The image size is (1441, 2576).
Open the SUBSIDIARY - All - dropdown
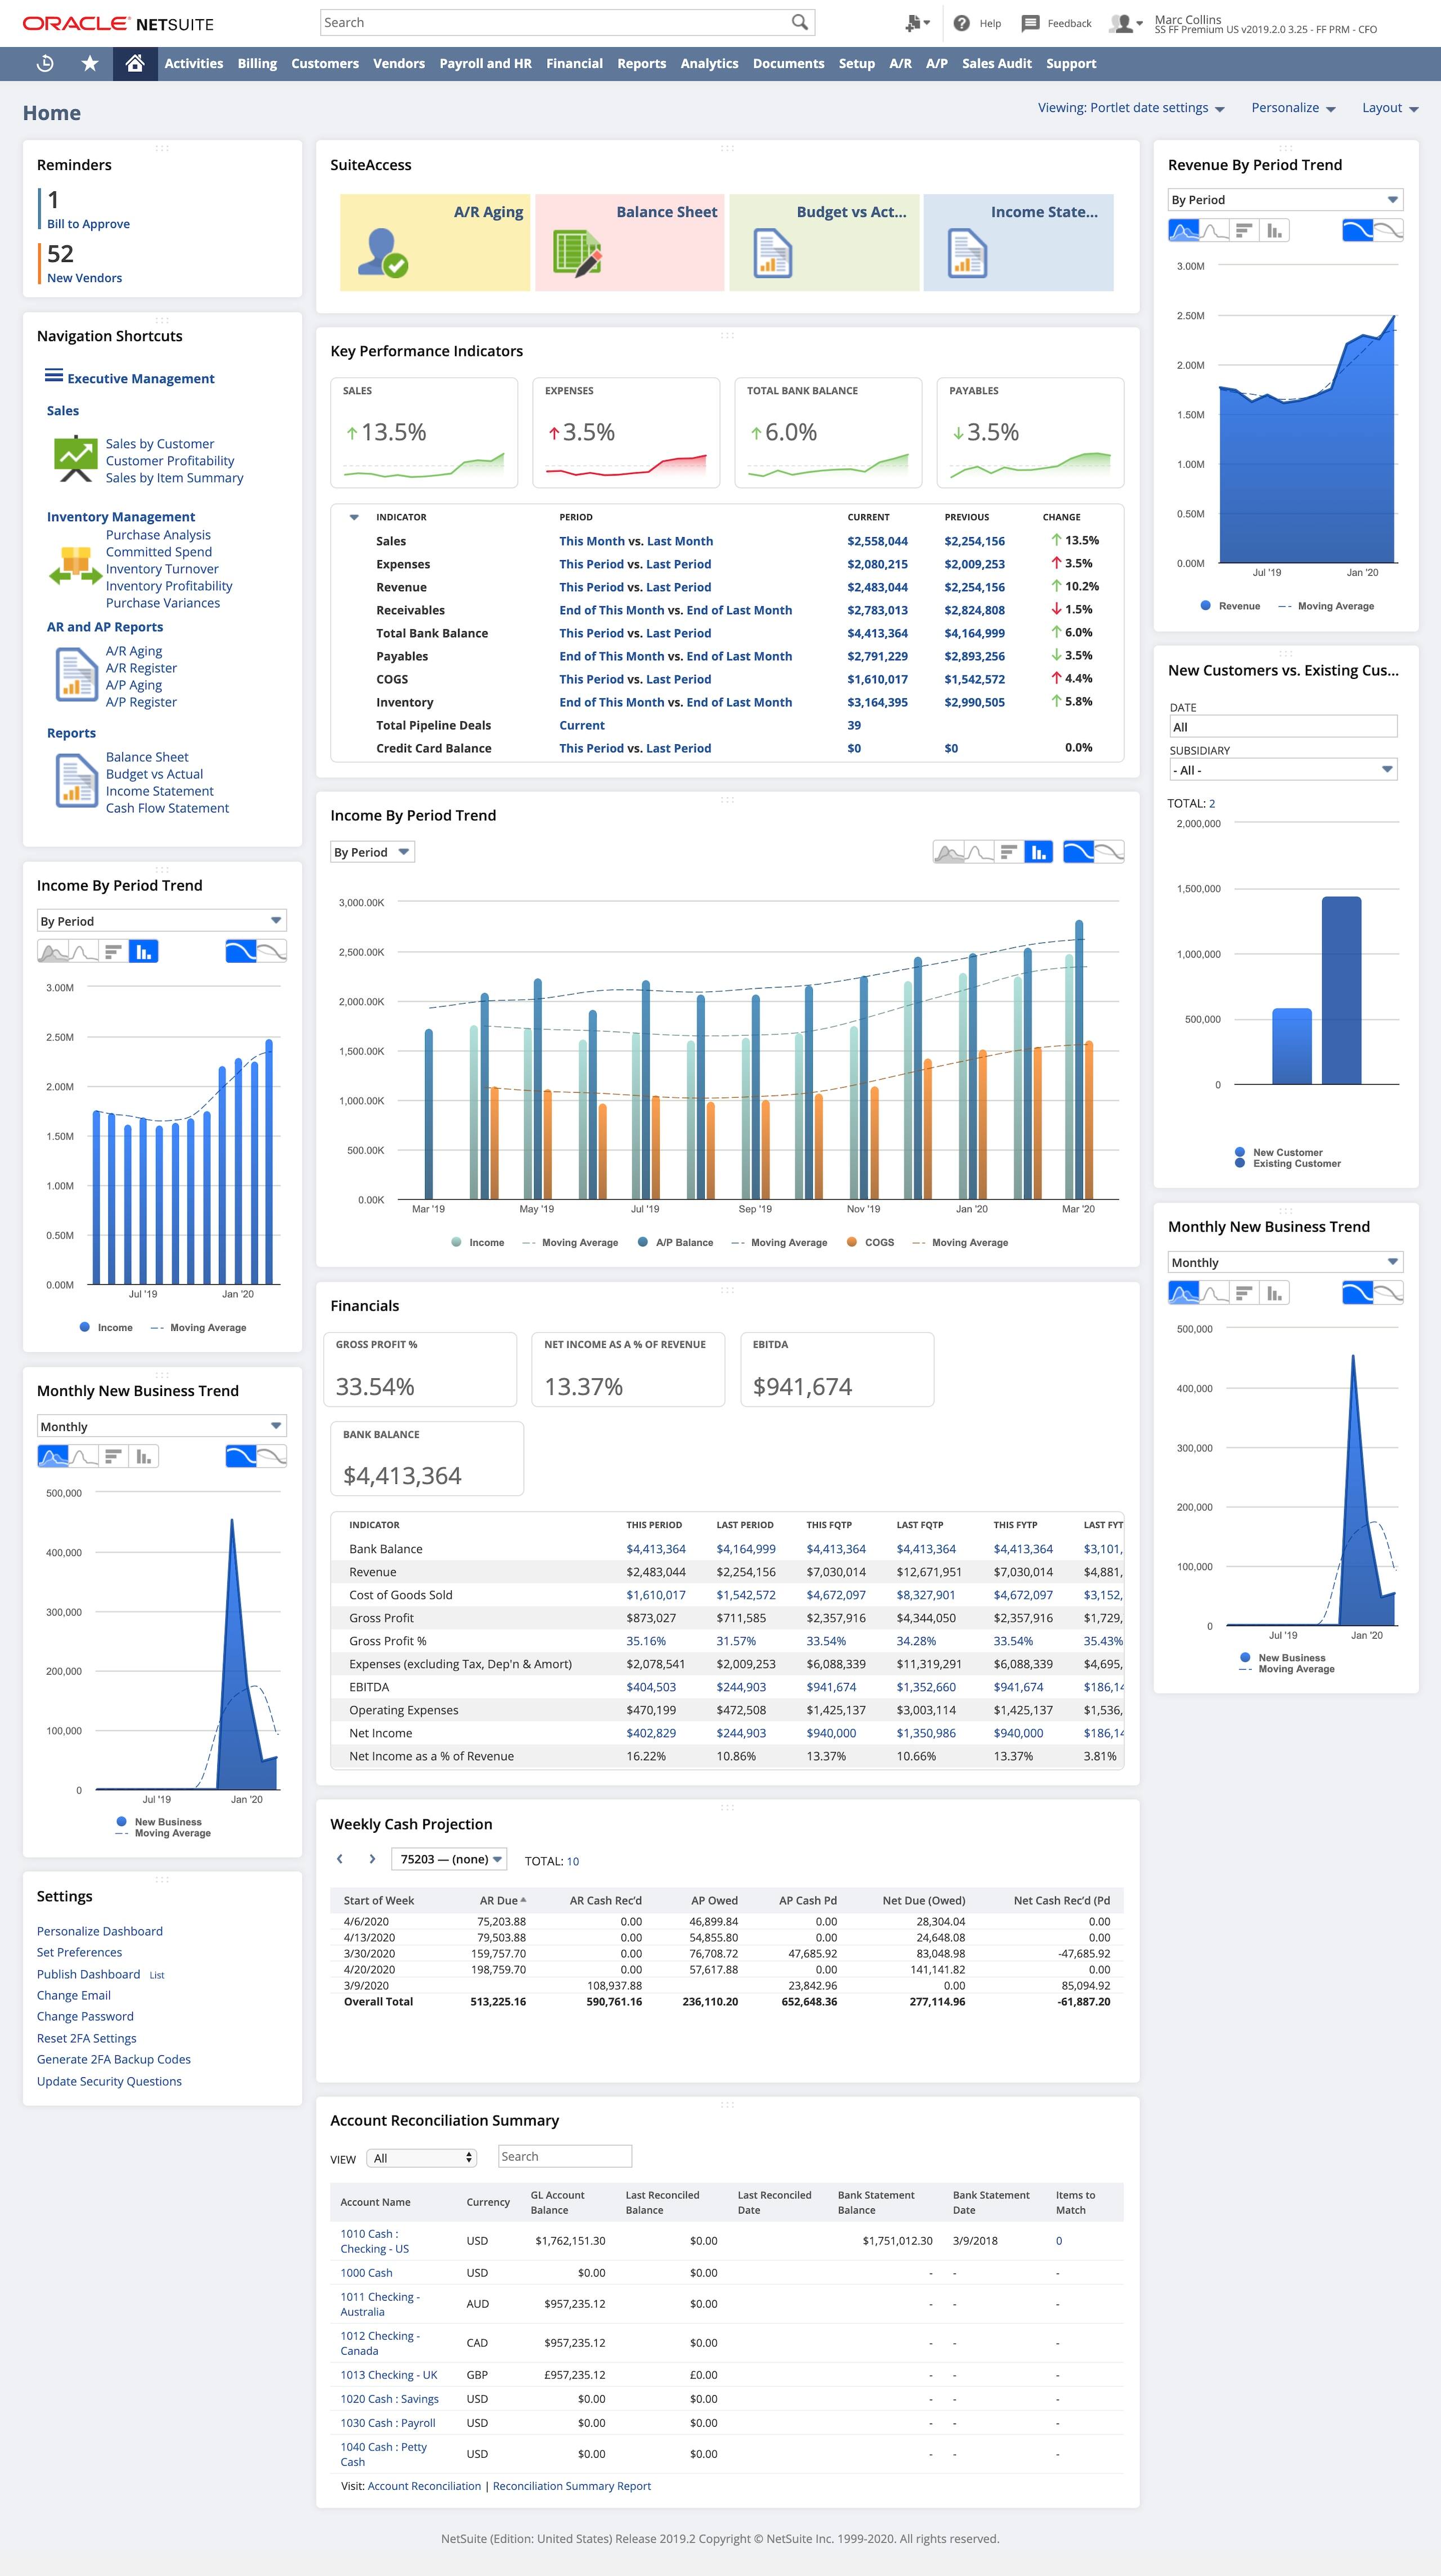click(x=1283, y=770)
